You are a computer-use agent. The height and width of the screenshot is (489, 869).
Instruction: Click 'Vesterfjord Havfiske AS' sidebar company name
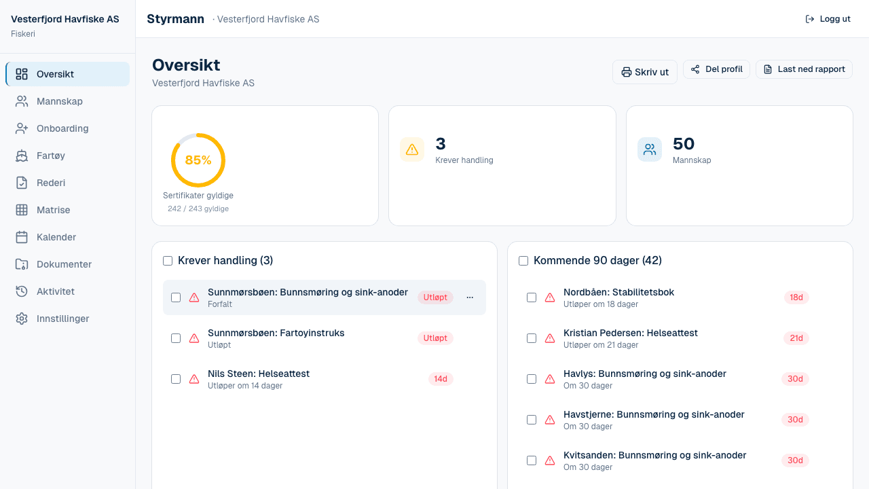(x=65, y=19)
